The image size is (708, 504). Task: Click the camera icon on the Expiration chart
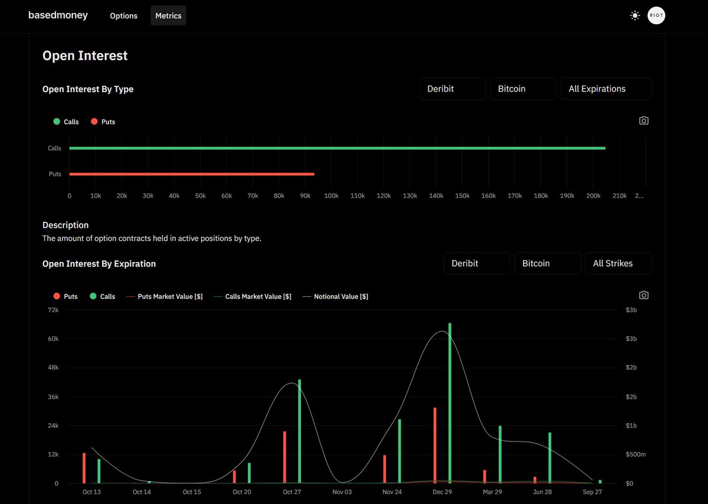point(643,294)
